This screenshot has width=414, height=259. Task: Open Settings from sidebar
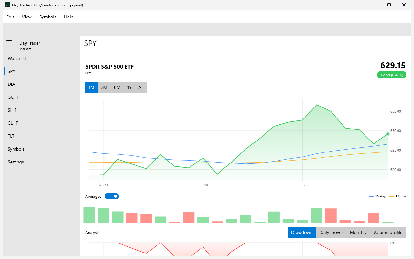click(x=41, y=162)
